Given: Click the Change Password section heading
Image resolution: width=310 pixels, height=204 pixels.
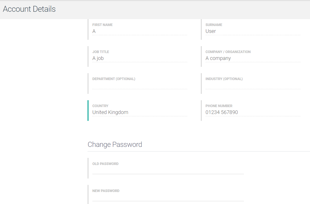Looking at the screenshot, I should pyautogui.click(x=115, y=144).
